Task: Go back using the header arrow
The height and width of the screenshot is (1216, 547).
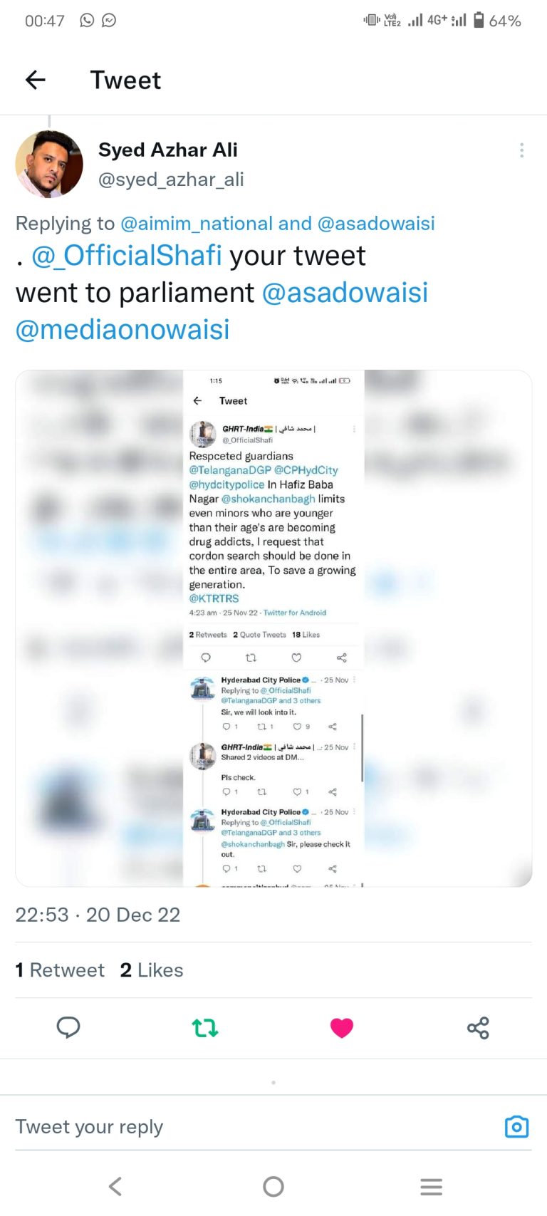Action: click(36, 80)
